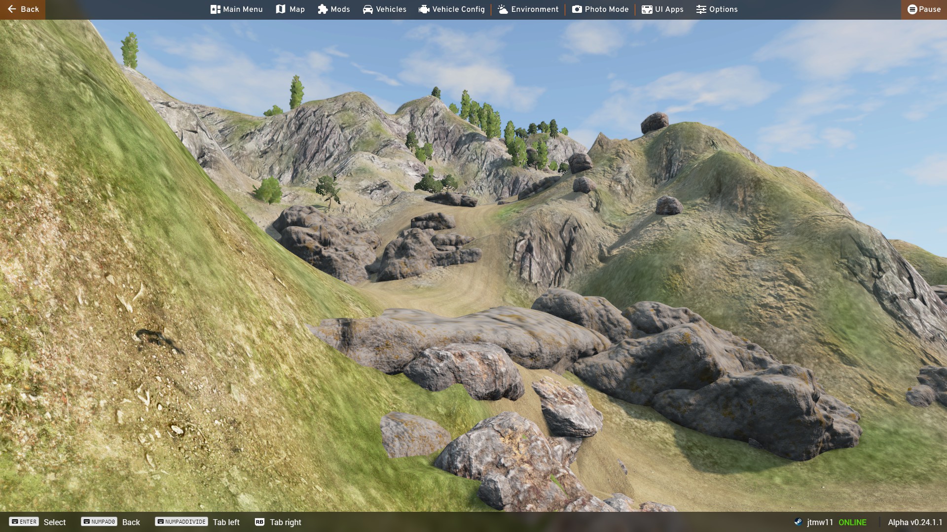Open Photo Mode camera icon

point(577,9)
